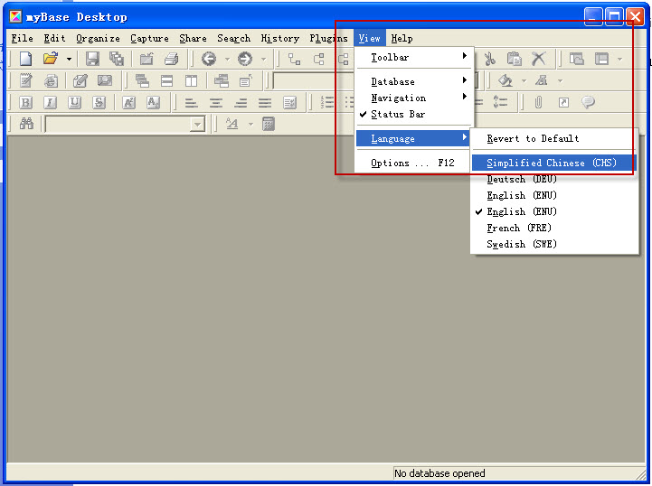This screenshot has height=486, width=652.
Task: Open the Capture menu
Action: click(149, 38)
